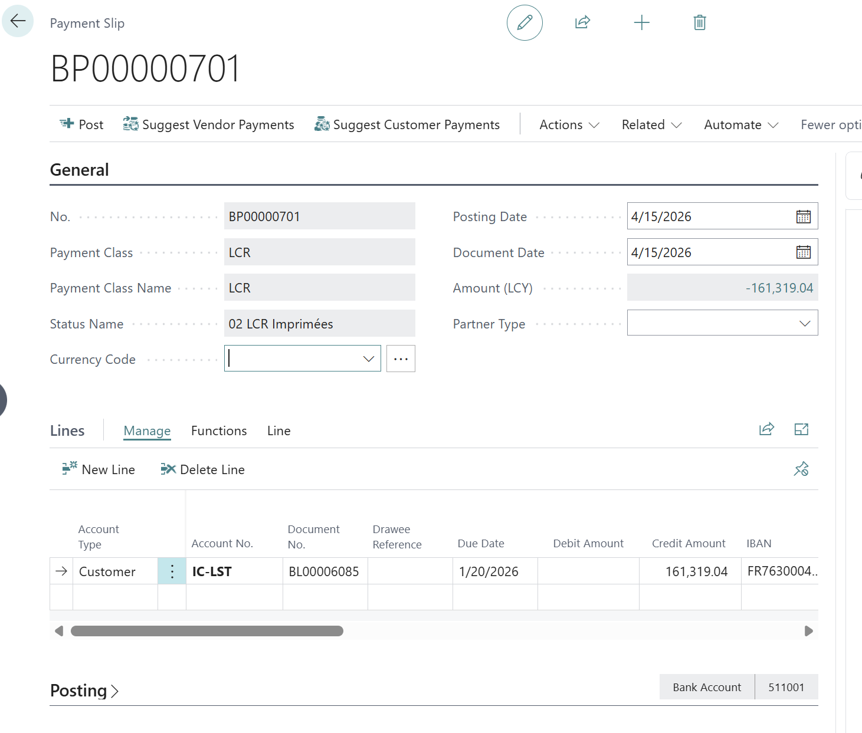Expand the Currency Code dropdown
Screen dimensions: 862x733
(x=369, y=359)
